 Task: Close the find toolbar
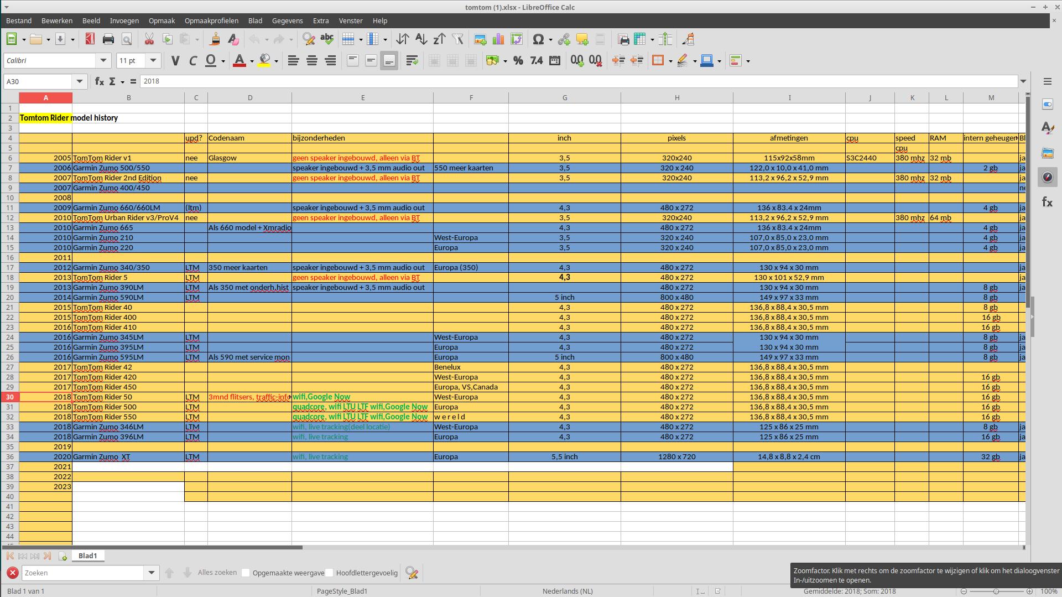click(x=12, y=573)
